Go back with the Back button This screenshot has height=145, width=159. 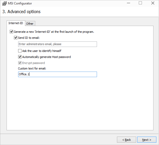[126, 140]
